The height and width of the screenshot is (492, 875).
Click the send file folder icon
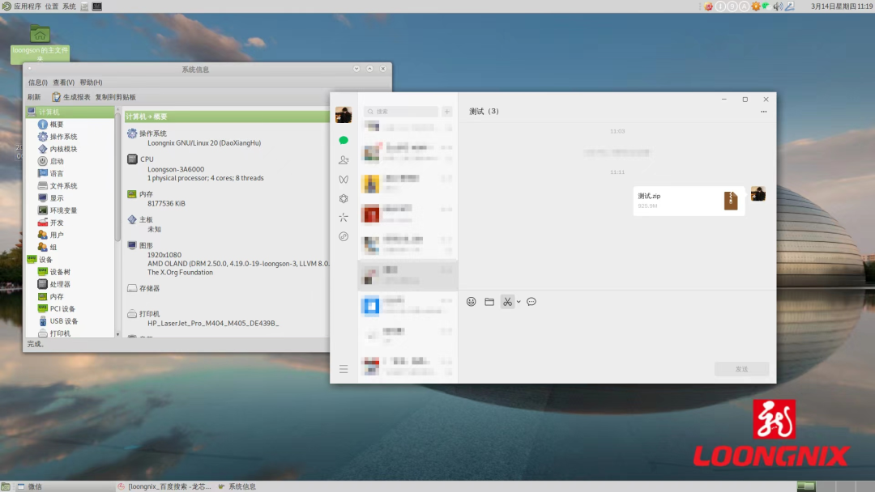[489, 302]
